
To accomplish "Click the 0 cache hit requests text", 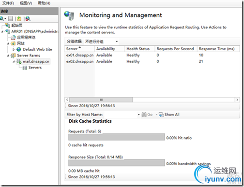I will [86, 145].
